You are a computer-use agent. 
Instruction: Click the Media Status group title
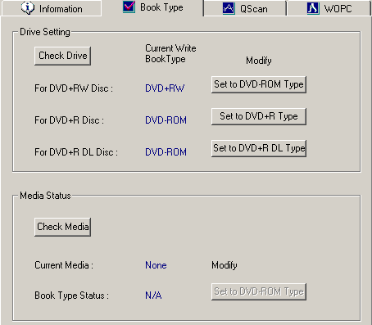(x=45, y=196)
